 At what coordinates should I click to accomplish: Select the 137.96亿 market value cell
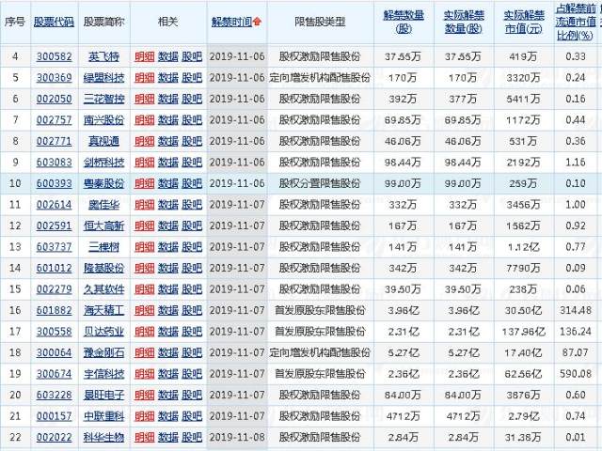(x=524, y=332)
